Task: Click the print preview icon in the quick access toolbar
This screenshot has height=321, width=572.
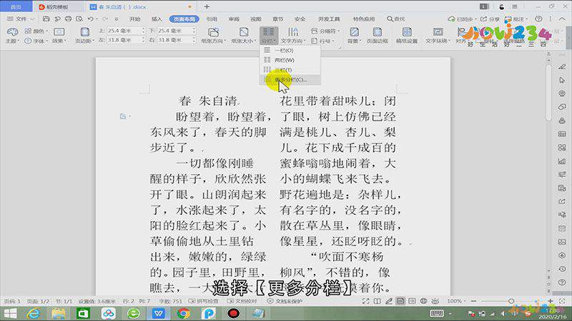Action: click(79, 19)
